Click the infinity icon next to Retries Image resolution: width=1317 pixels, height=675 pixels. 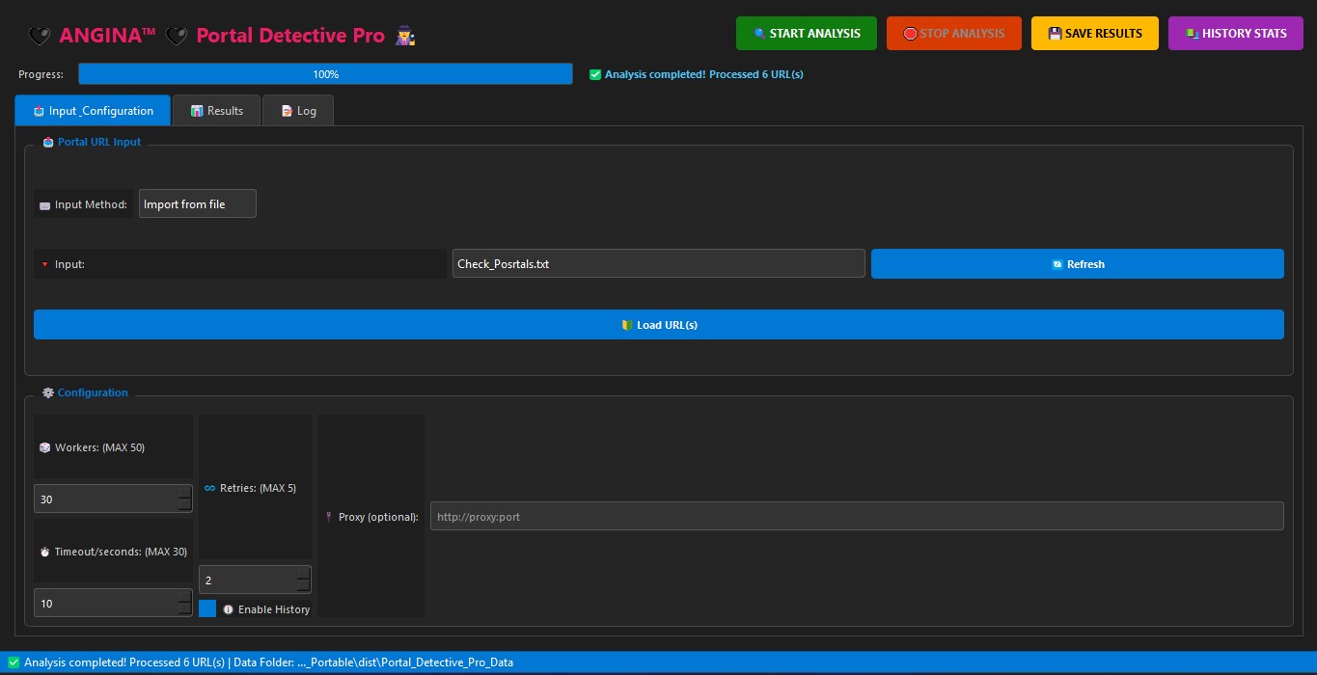coord(209,488)
